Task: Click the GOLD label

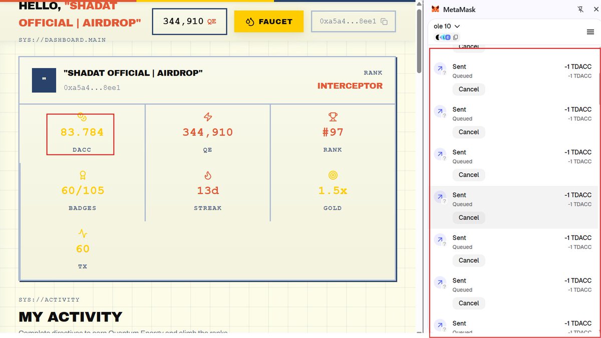Action: coord(333,208)
